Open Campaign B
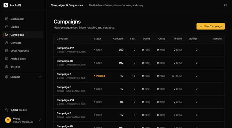Screen dimensions: 232x128 [139, 76]
